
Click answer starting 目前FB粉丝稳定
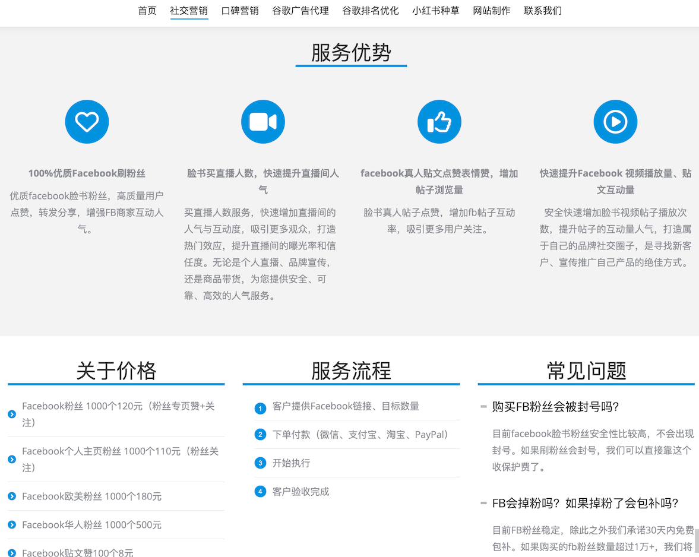(593, 538)
